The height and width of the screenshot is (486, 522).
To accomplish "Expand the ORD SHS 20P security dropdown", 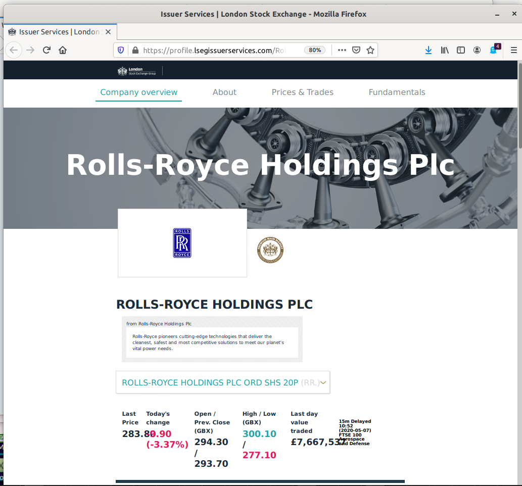I will coord(223,382).
